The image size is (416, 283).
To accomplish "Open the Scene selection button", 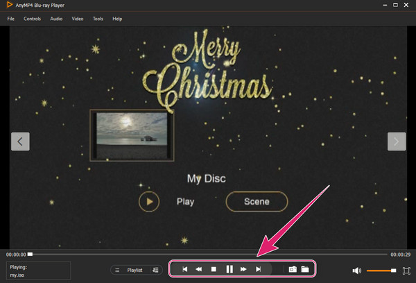I will (257, 201).
